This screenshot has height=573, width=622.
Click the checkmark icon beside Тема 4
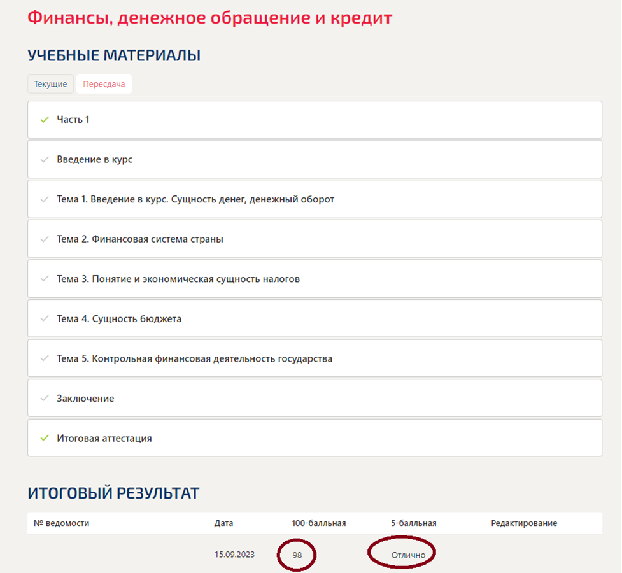45,318
